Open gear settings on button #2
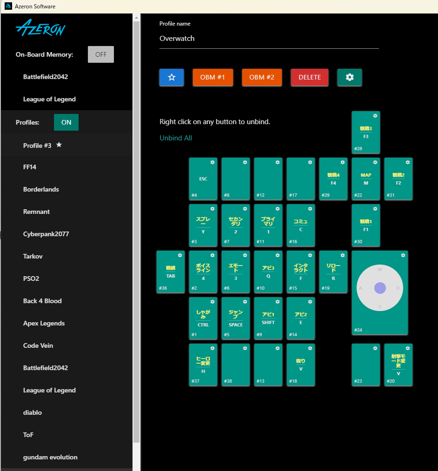 (x=212, y=255)
